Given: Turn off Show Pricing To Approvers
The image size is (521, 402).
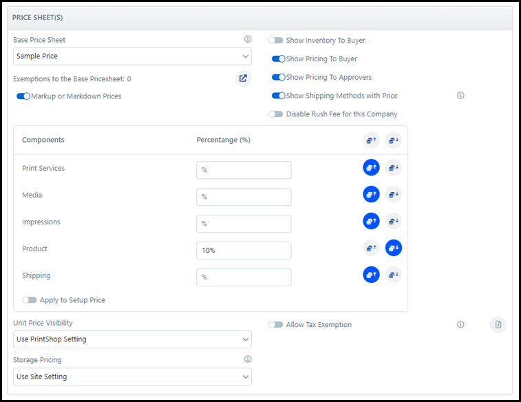Looking at the screenshot, I should click(x=279, y=78).
